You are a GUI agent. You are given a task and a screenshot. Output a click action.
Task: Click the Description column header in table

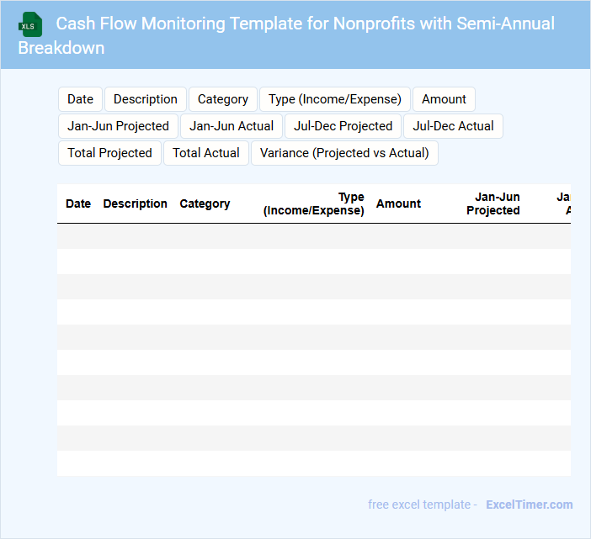coord(135,203)
